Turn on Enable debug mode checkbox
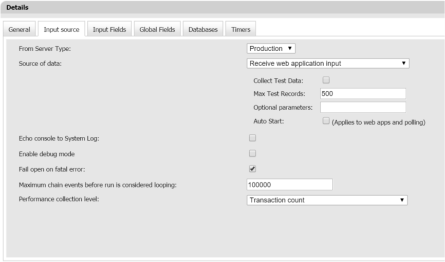Viewport: 445px width, 262px height. click(252, 153)
